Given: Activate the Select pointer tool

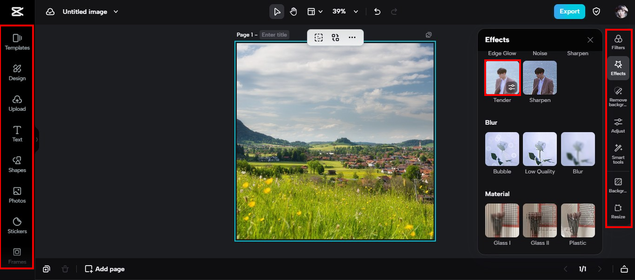Looking at the screenshot, I should [277, 11].
